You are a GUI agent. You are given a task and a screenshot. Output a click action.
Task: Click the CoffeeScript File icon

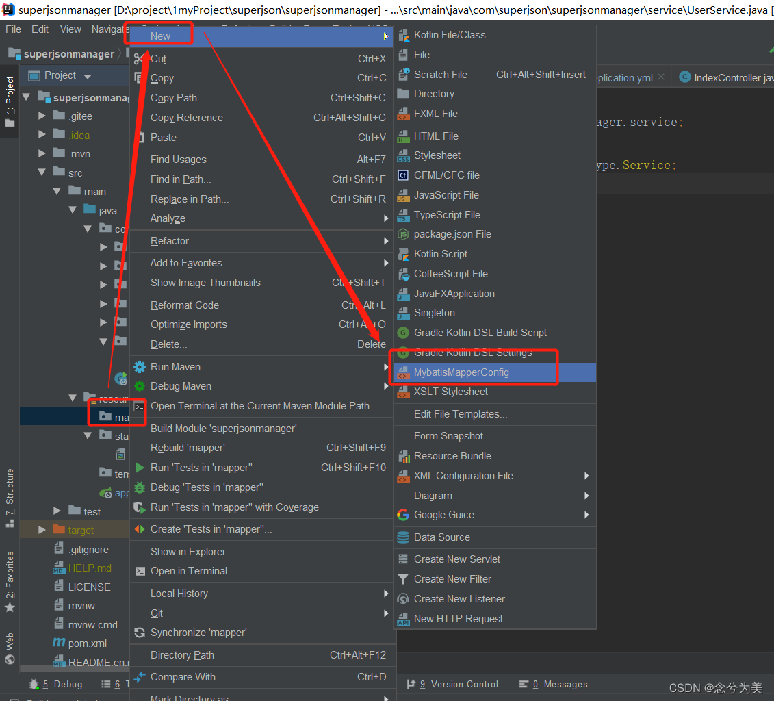(x=403, y=274)
